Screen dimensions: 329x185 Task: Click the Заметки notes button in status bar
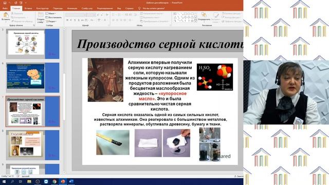click(x=239, y=176)
